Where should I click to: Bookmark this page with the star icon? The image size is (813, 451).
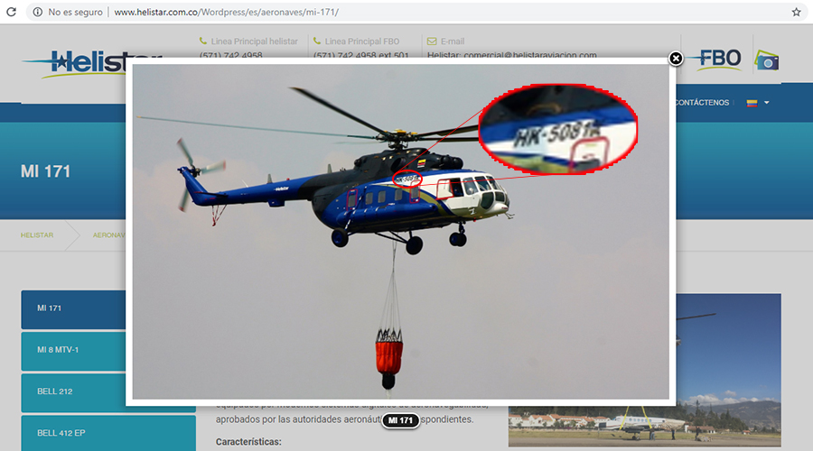pyautogui.click(x=797, y=12)
